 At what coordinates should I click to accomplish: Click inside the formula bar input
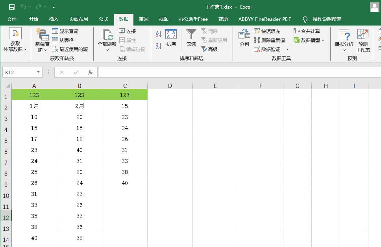click(x=236, y=72)
